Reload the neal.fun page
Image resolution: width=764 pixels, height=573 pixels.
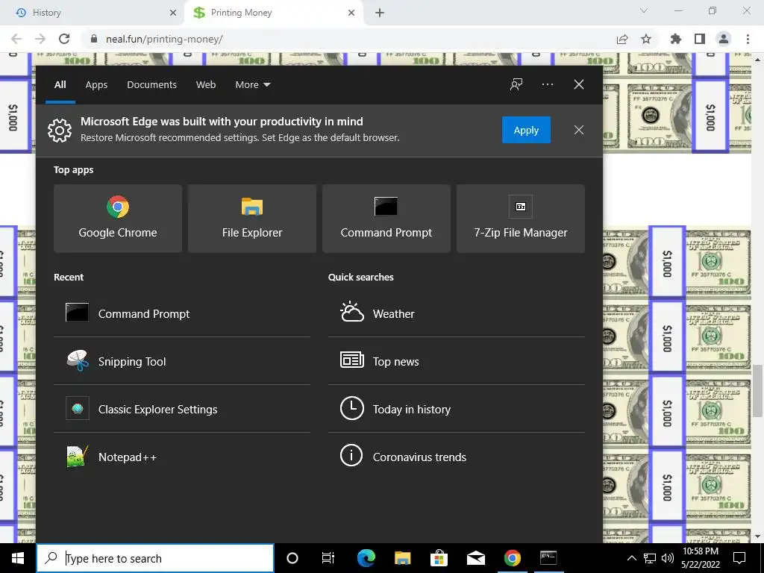click(x=64, y=39)
